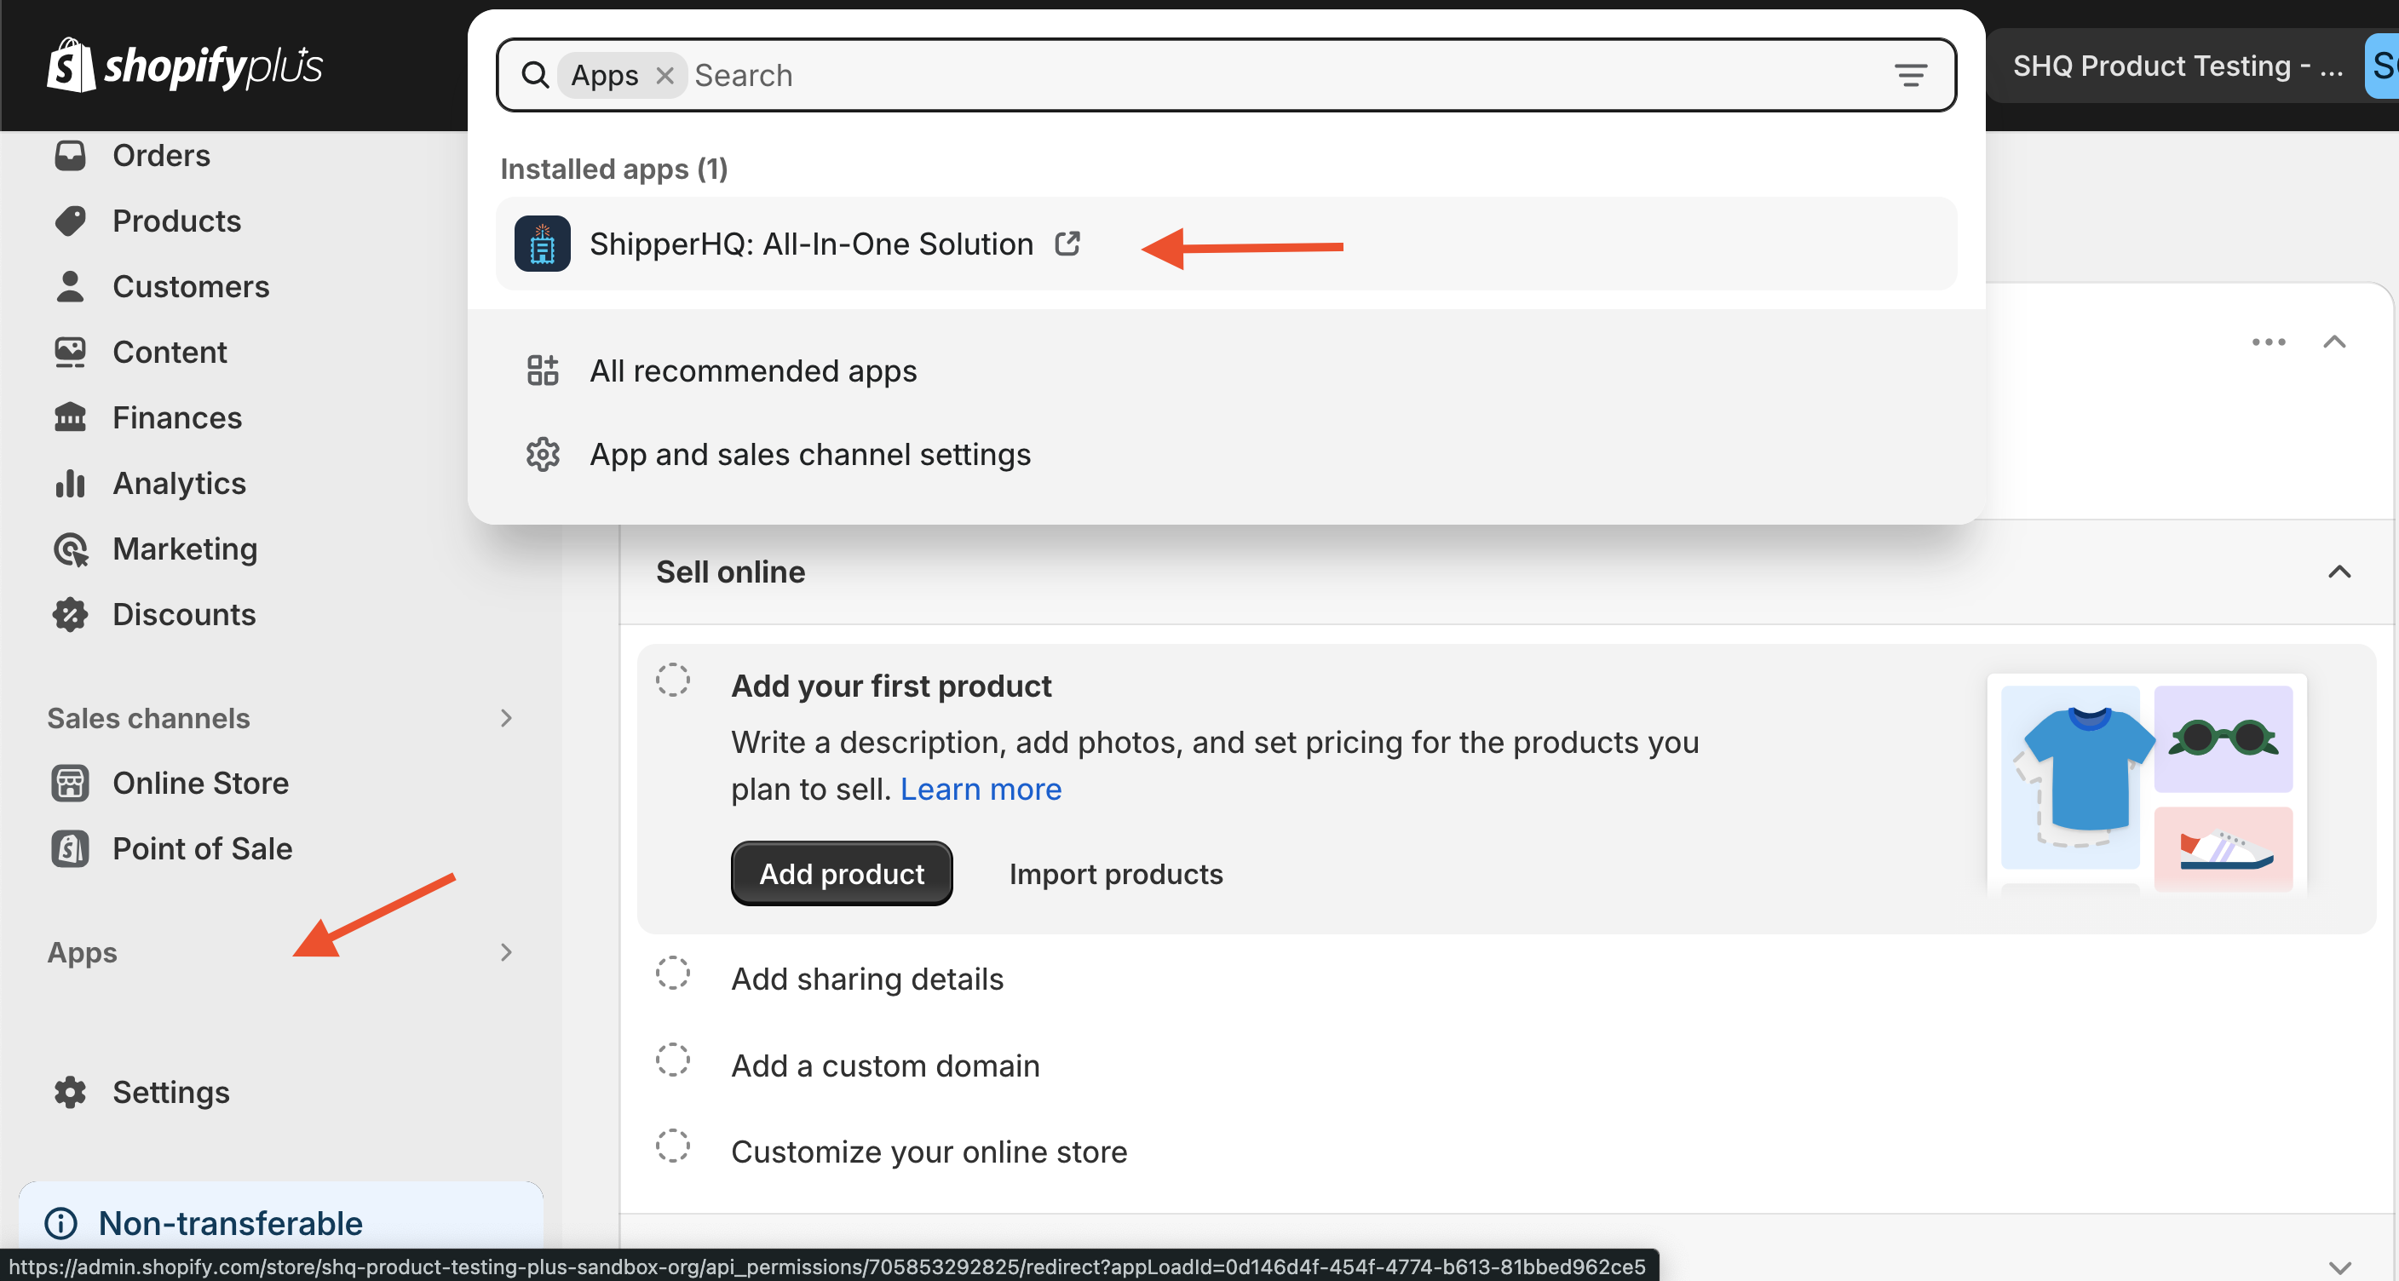Click the setup guide three-dots menu
The height and width of the screenshot is (1281, 2399).
pos(2268,342)
